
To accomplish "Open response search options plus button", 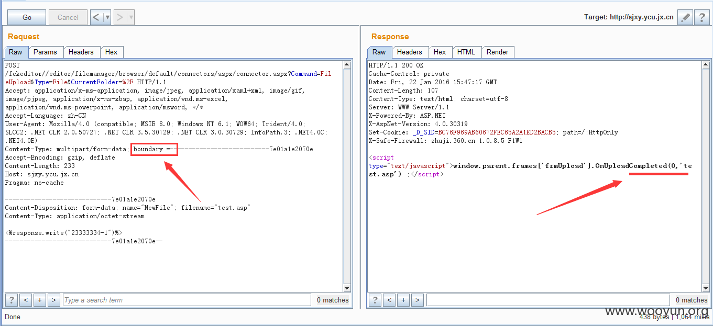I will coord(403,300).
